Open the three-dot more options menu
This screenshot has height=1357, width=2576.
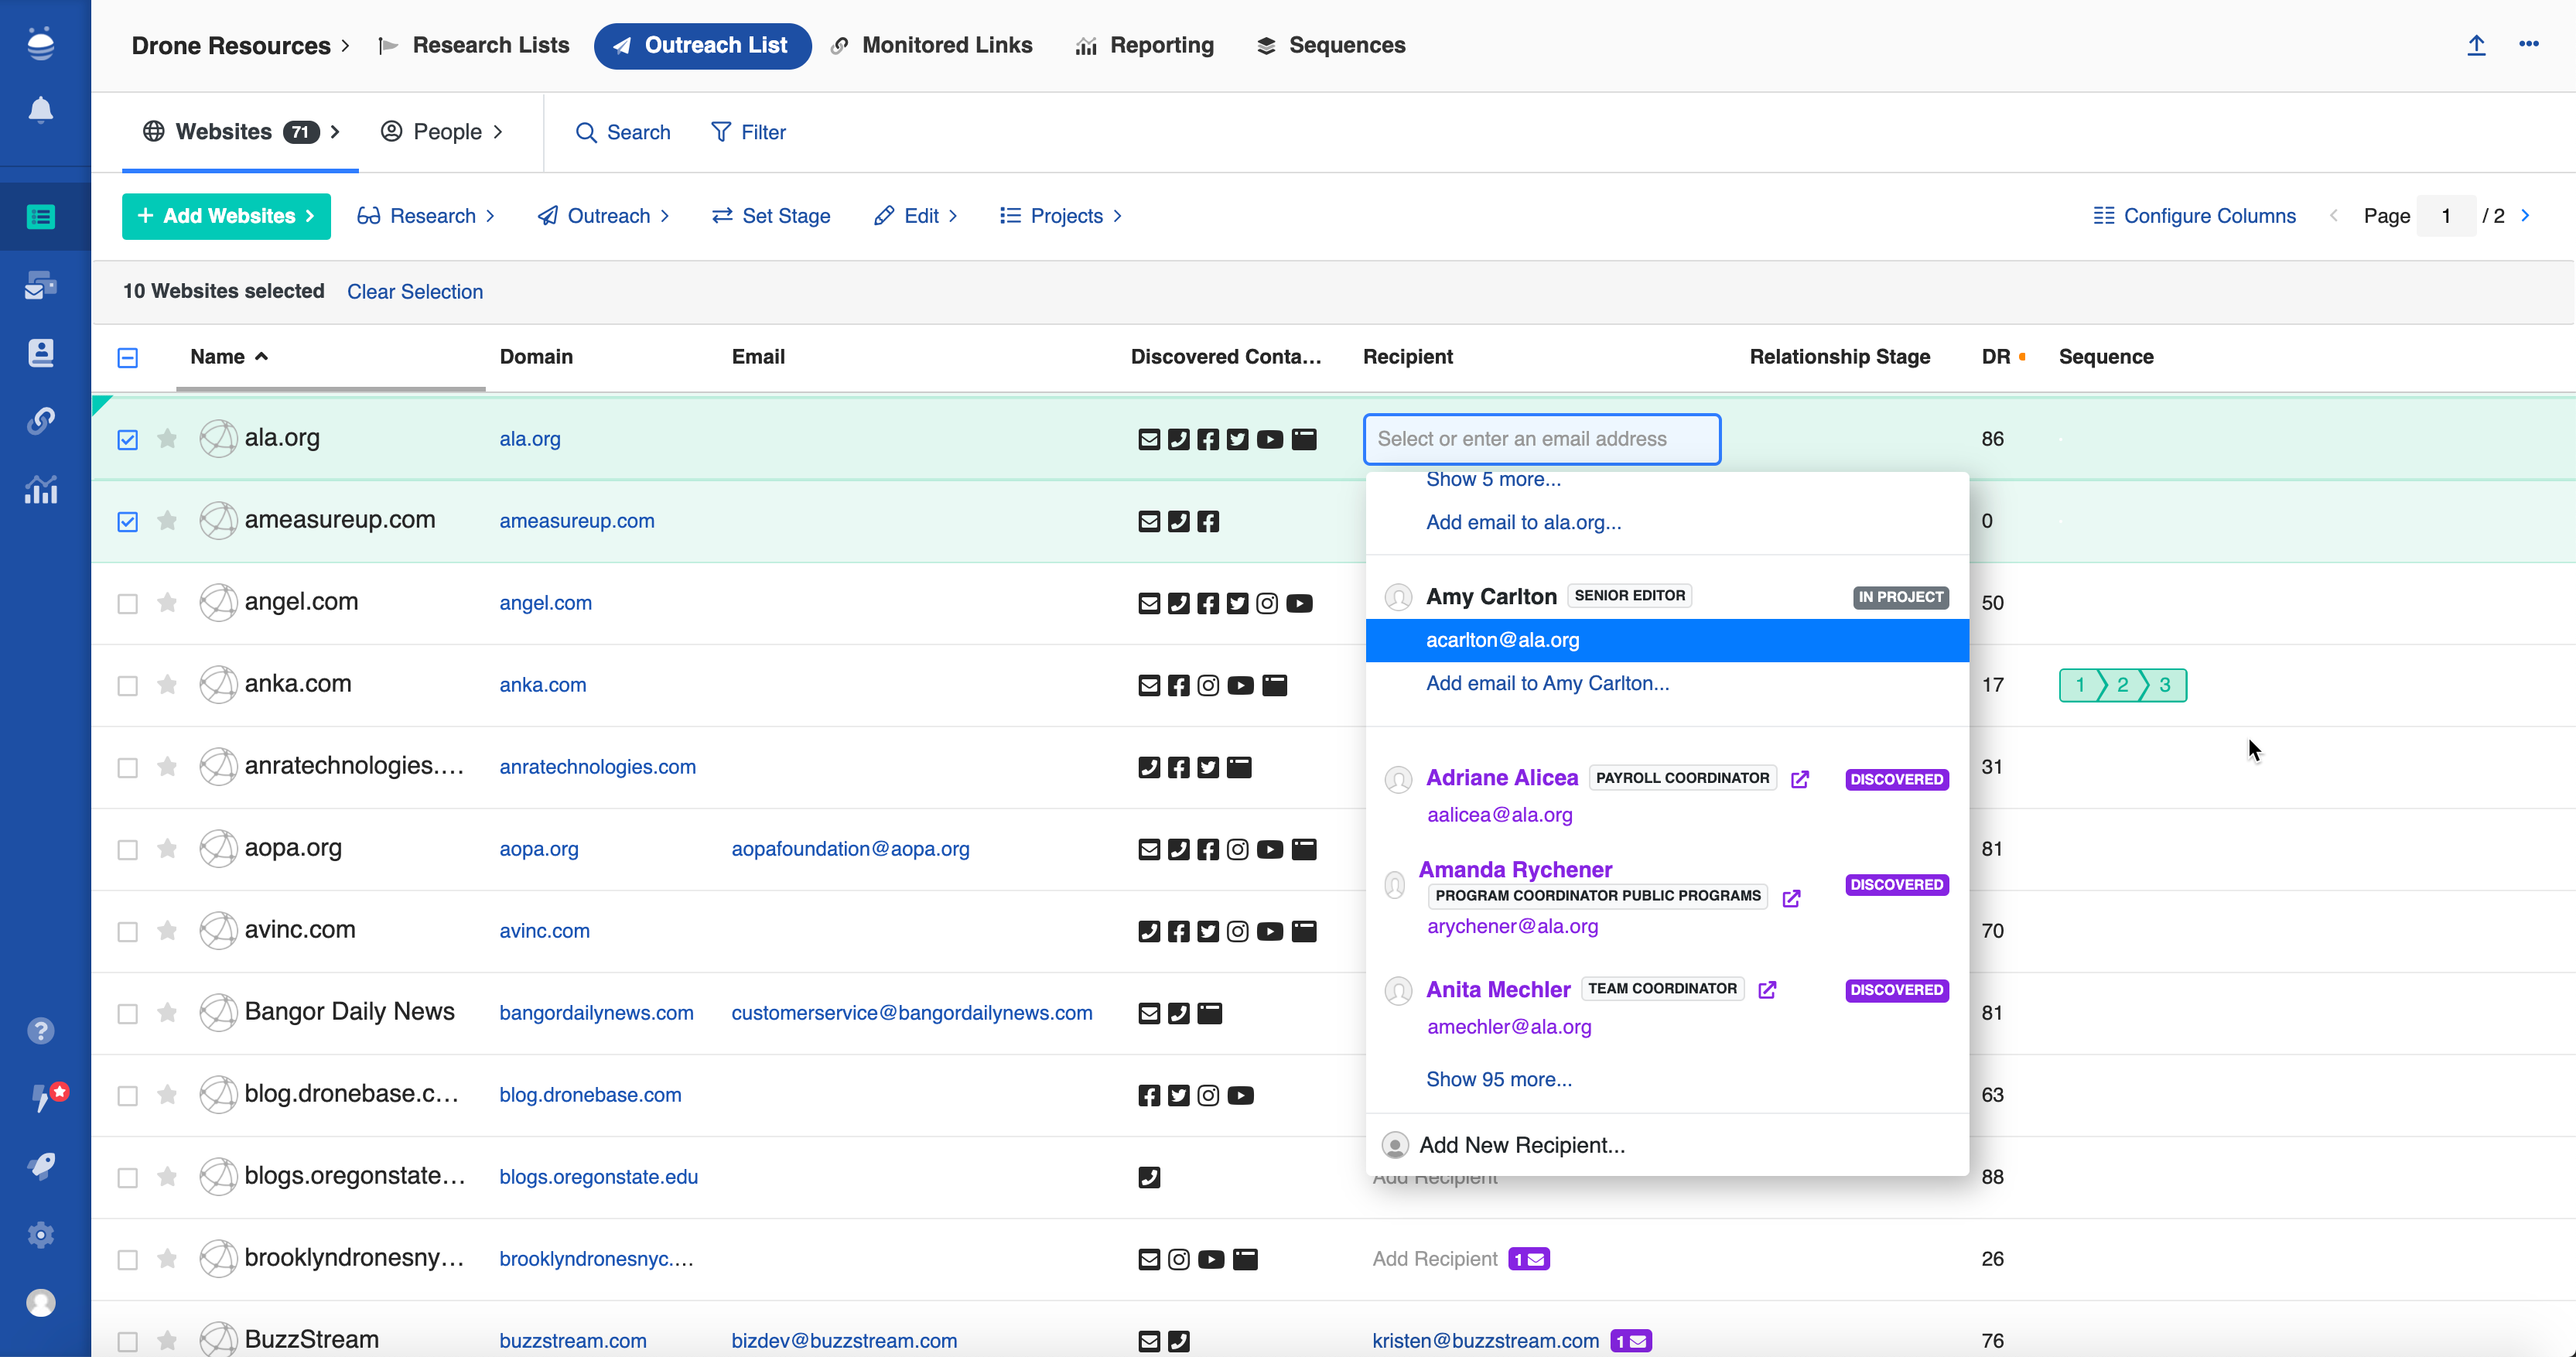pyautogui.click(x=2529, y=44)
